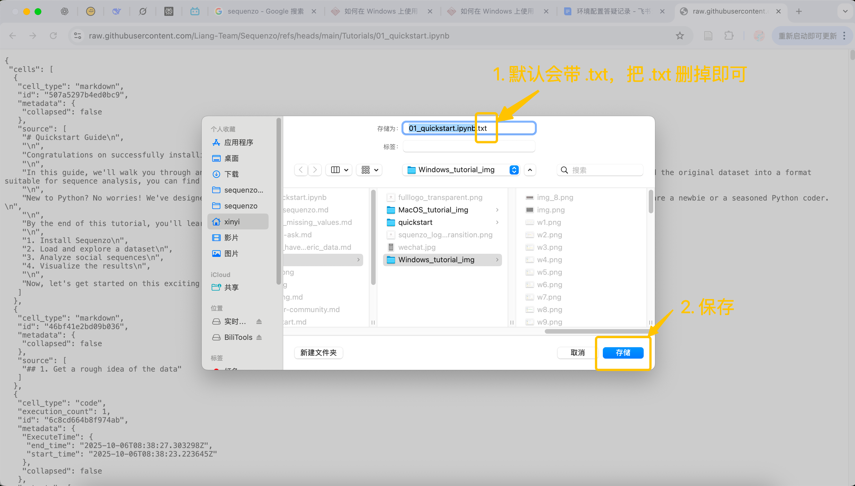This screenshot has width=855, height=486.
Task: Switch to the sequenzo Google search tab
Action: pos(265,11)
